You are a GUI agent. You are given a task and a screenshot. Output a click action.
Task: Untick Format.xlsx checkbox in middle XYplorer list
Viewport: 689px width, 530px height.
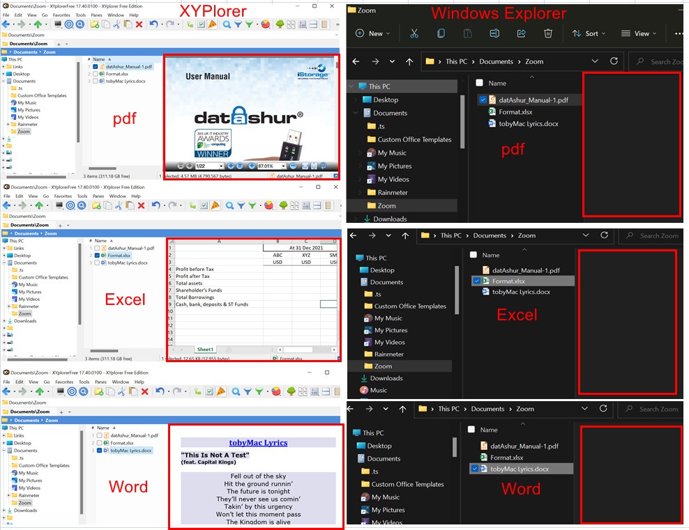pyautogui.click(x=97, y=256)
